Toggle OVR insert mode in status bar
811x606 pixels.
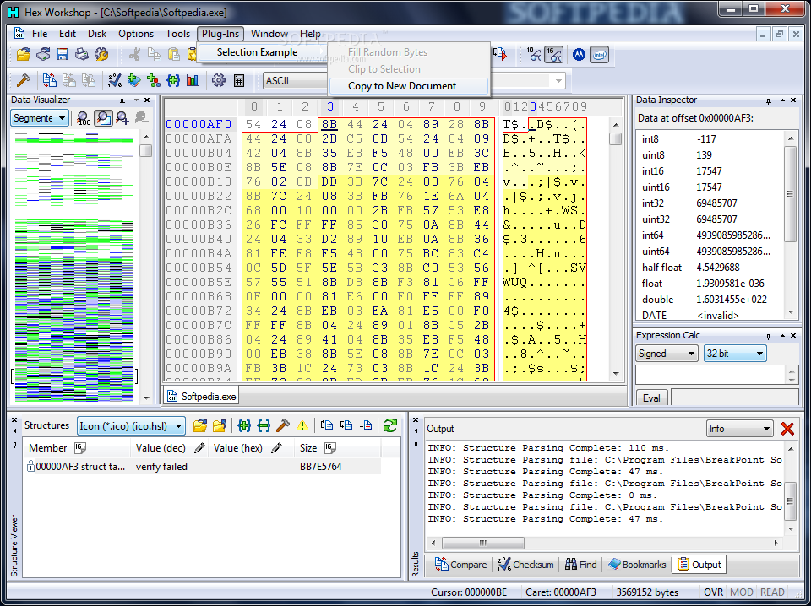714,592
